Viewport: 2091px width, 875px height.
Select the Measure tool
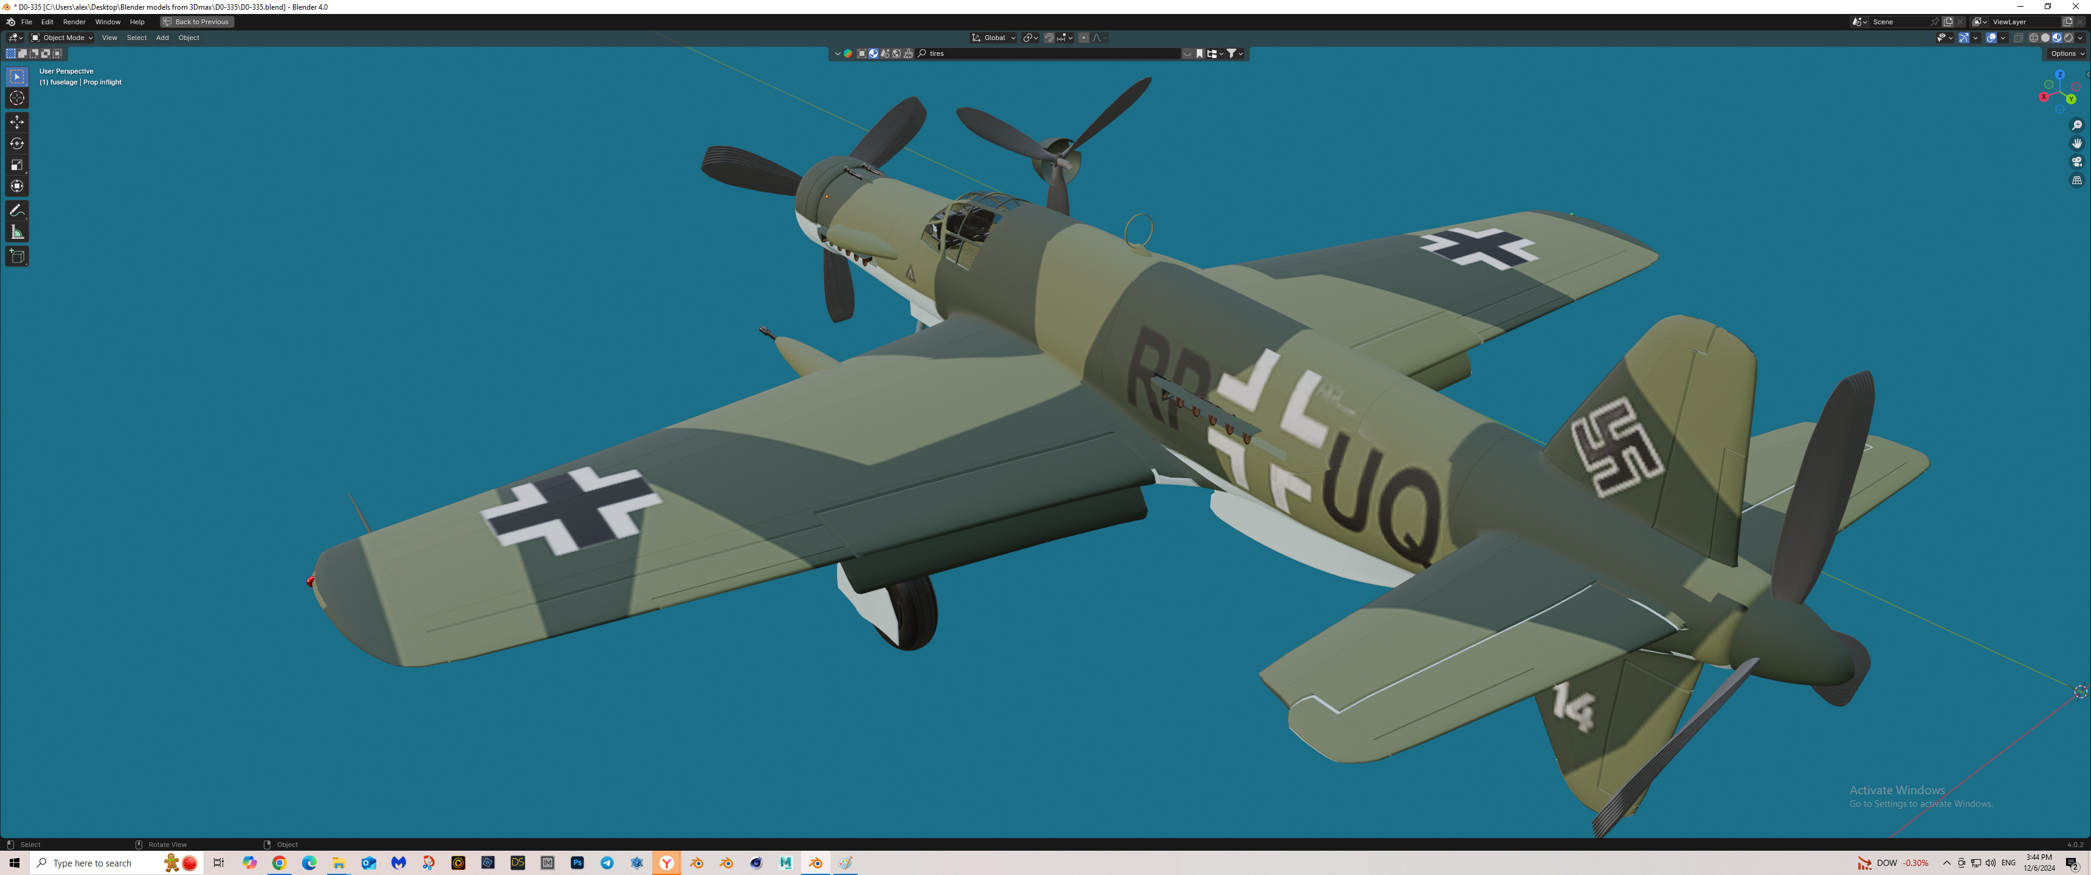pos(17,232)
